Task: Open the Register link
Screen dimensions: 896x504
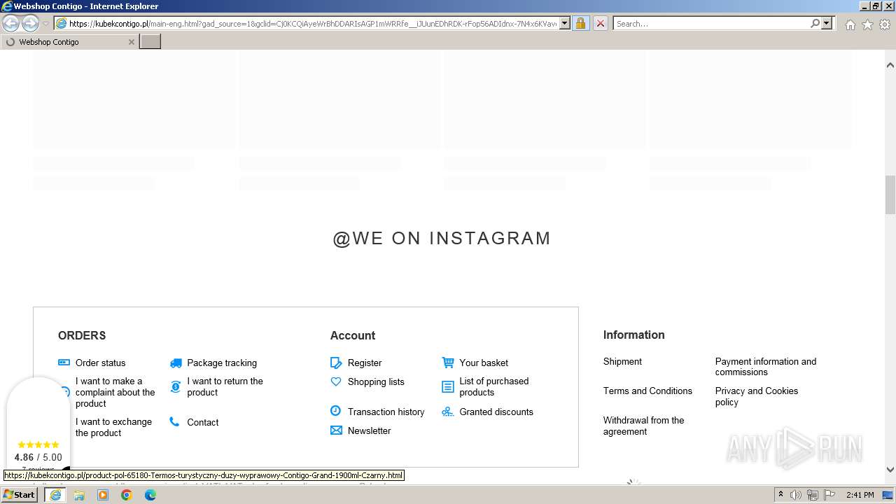Action: point(365,363)
